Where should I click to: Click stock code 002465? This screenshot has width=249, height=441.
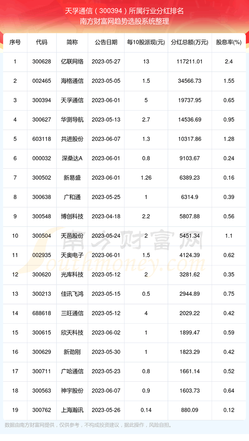42,81
